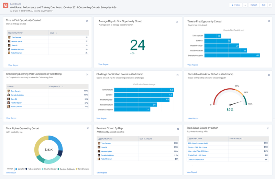
Task: Open the dropdown next to the Follow button
Action: tap(245, 5)
